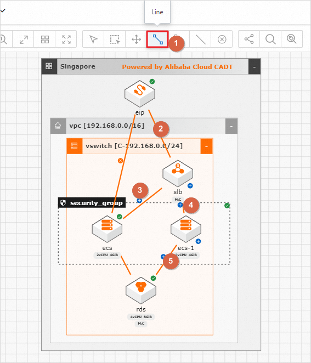Pick the straight diagonal line tool
The width and height of the screenshot is (311, 363).
tap(201, 39)
